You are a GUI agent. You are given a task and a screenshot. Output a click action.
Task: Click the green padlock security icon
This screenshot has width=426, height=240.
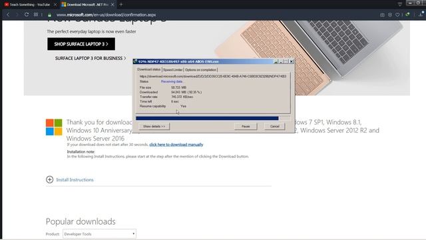coord(49,15)
